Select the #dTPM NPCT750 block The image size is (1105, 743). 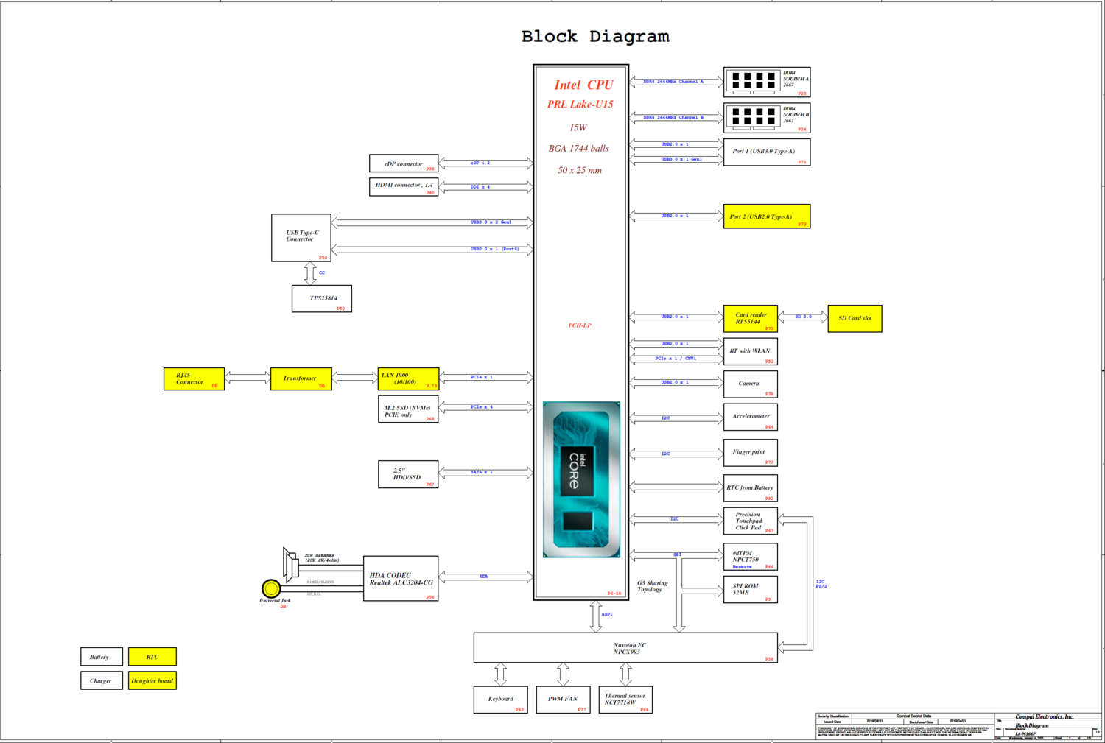pos(751,557)
